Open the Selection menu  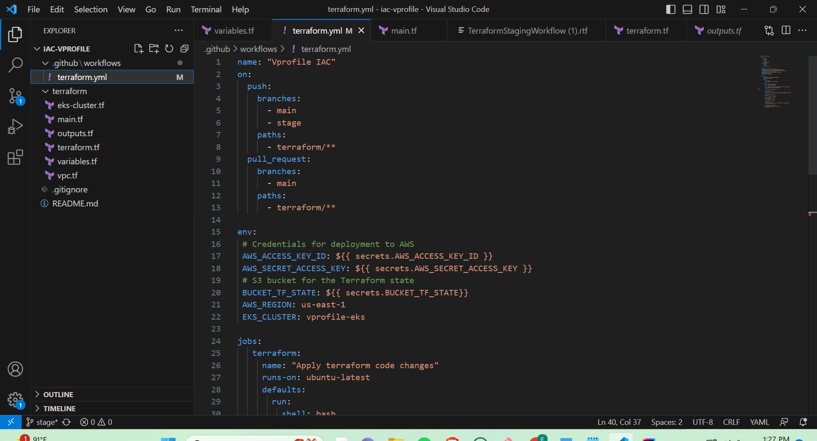coord(91,9)
